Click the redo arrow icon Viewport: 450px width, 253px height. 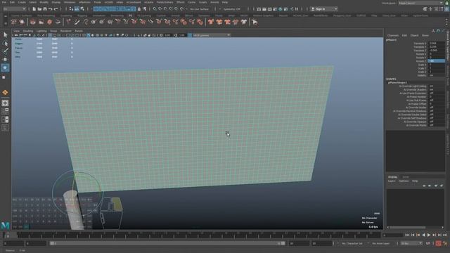[x=56, y=9]
